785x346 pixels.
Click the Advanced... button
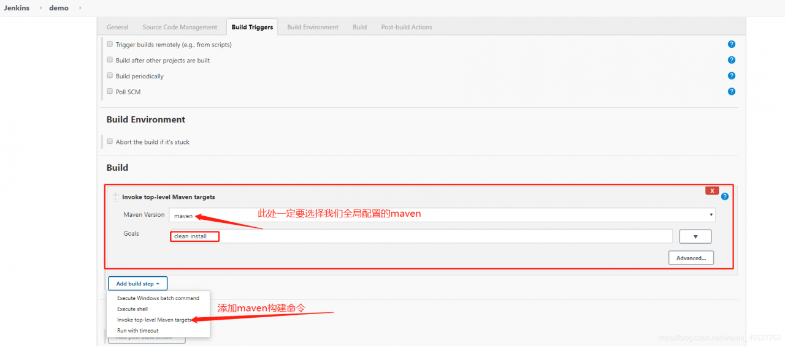pyautogui.click(x=691, y=258)
